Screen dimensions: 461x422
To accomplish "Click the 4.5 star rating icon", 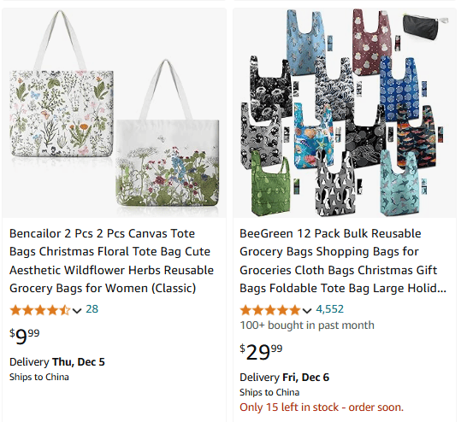I will (40, 310).
